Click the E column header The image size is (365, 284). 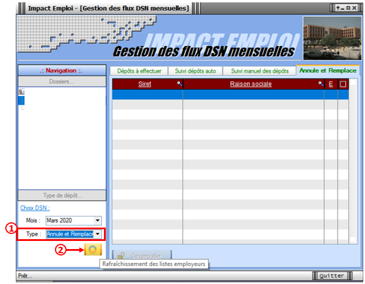[x=331, y=84]
